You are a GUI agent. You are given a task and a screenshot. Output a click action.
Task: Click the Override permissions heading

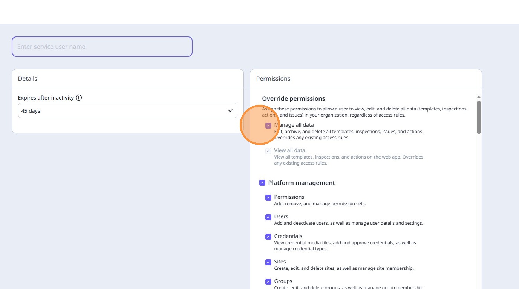point(294,98)
